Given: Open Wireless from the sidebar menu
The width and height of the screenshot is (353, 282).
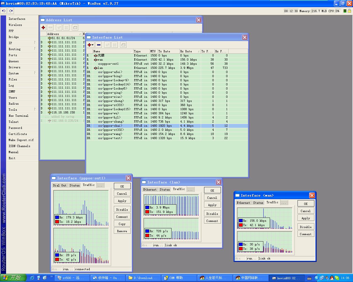Looking at the screenshot, I should coord(15,25).
